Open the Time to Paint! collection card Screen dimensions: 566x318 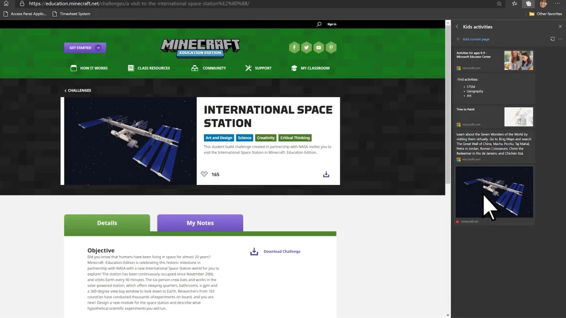point(495,116)
